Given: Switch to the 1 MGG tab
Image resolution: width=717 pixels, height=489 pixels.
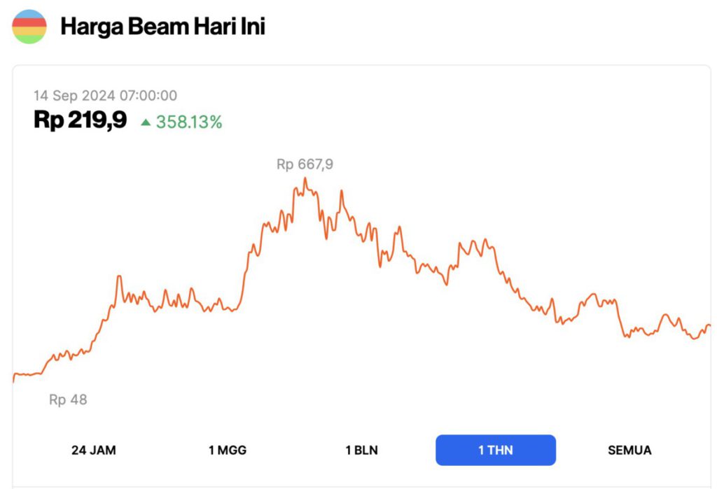Looking at the screenshot, I should click(228, 450).
